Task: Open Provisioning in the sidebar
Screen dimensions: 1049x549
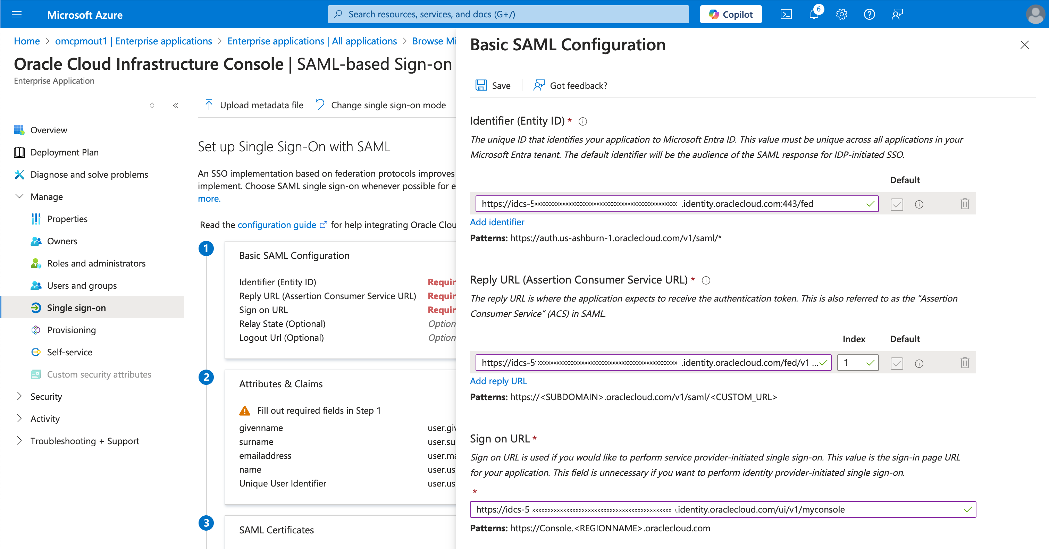Action: pos(72,330)
